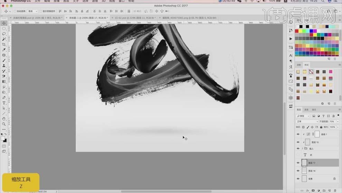Viewport: 342px width, 193px height.
Task: Select the Zoom tool magnifier
Action: pyautogui.click(x=4, y=124)
